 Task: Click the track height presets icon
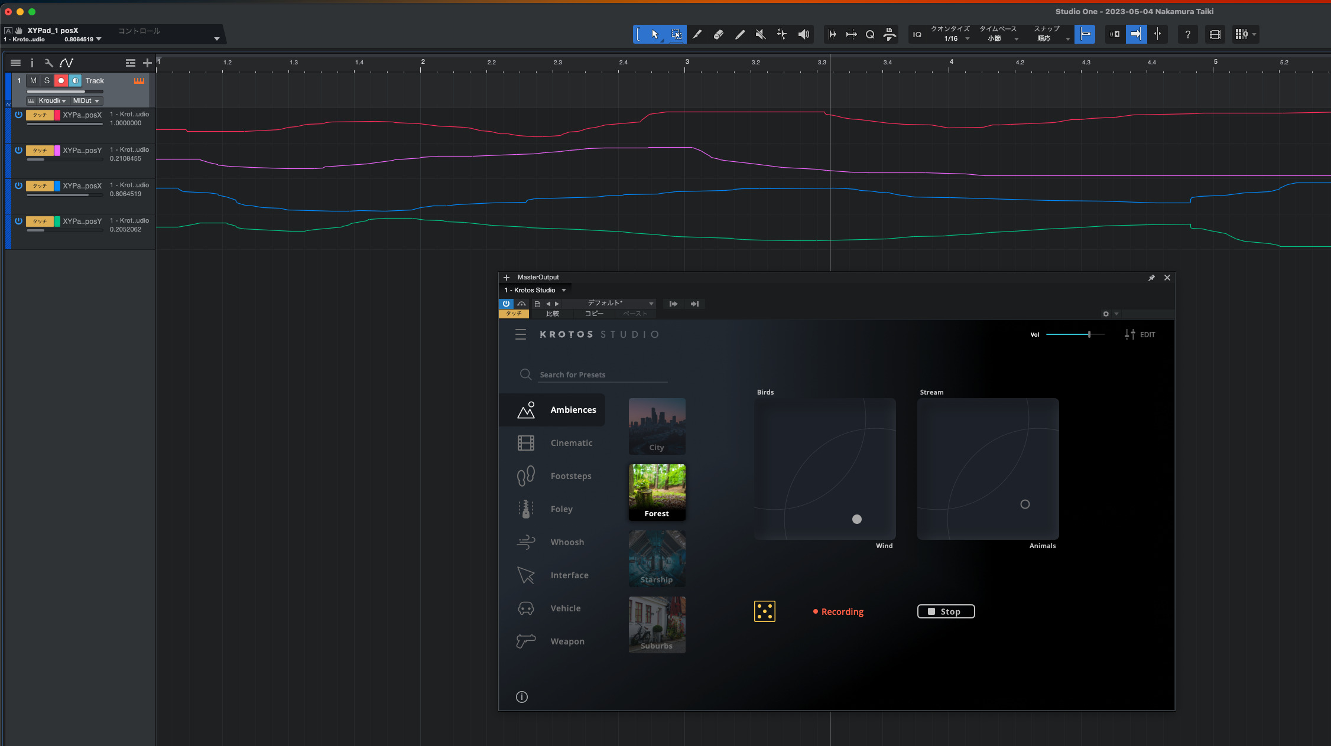pyautogui.click(x=131, y=63)
